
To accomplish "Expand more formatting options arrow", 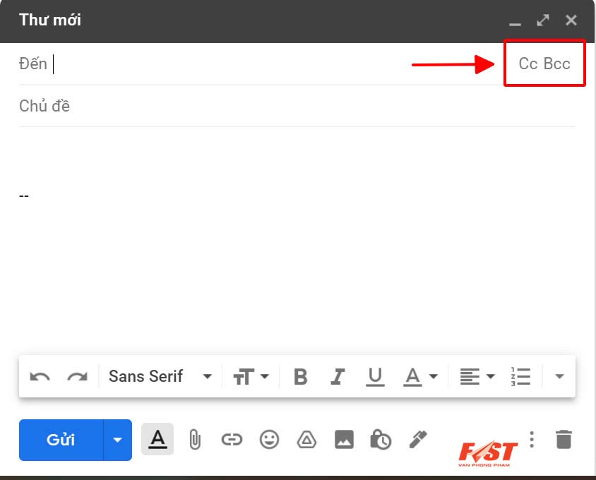I will click(559, 376).
